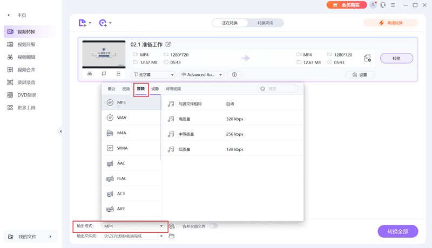This screenshot has height=248, width=432.
Task: Click the file info icon
Action: tap(234, 74)
